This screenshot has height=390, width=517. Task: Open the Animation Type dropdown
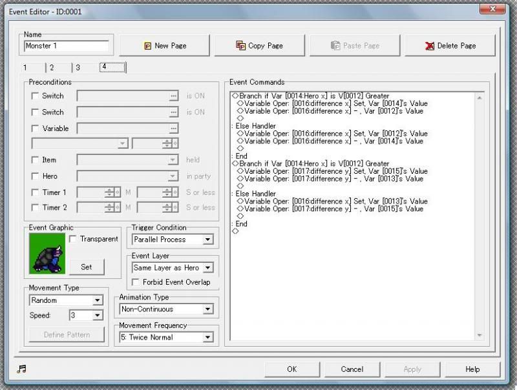207,309
